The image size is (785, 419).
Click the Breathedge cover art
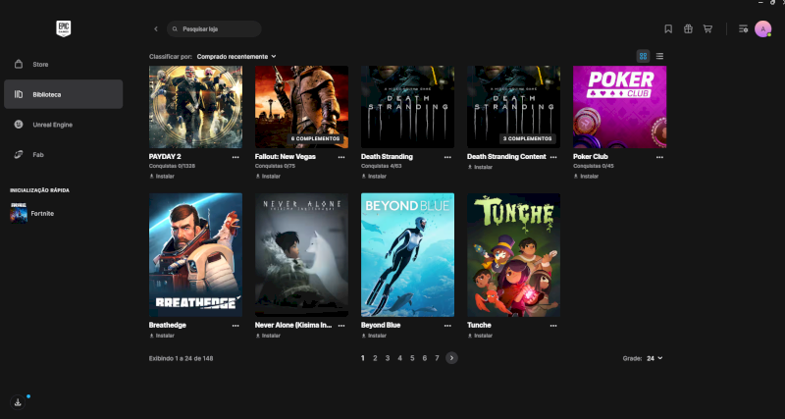click(x=195, y=255)
